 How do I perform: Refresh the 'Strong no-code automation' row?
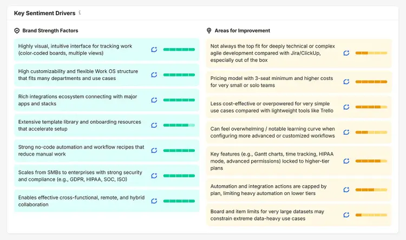point(154,150)
